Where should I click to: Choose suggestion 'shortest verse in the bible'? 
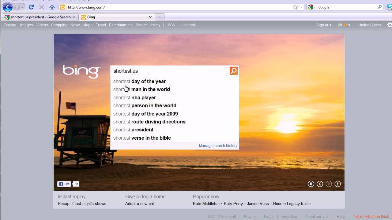point(175,138)
